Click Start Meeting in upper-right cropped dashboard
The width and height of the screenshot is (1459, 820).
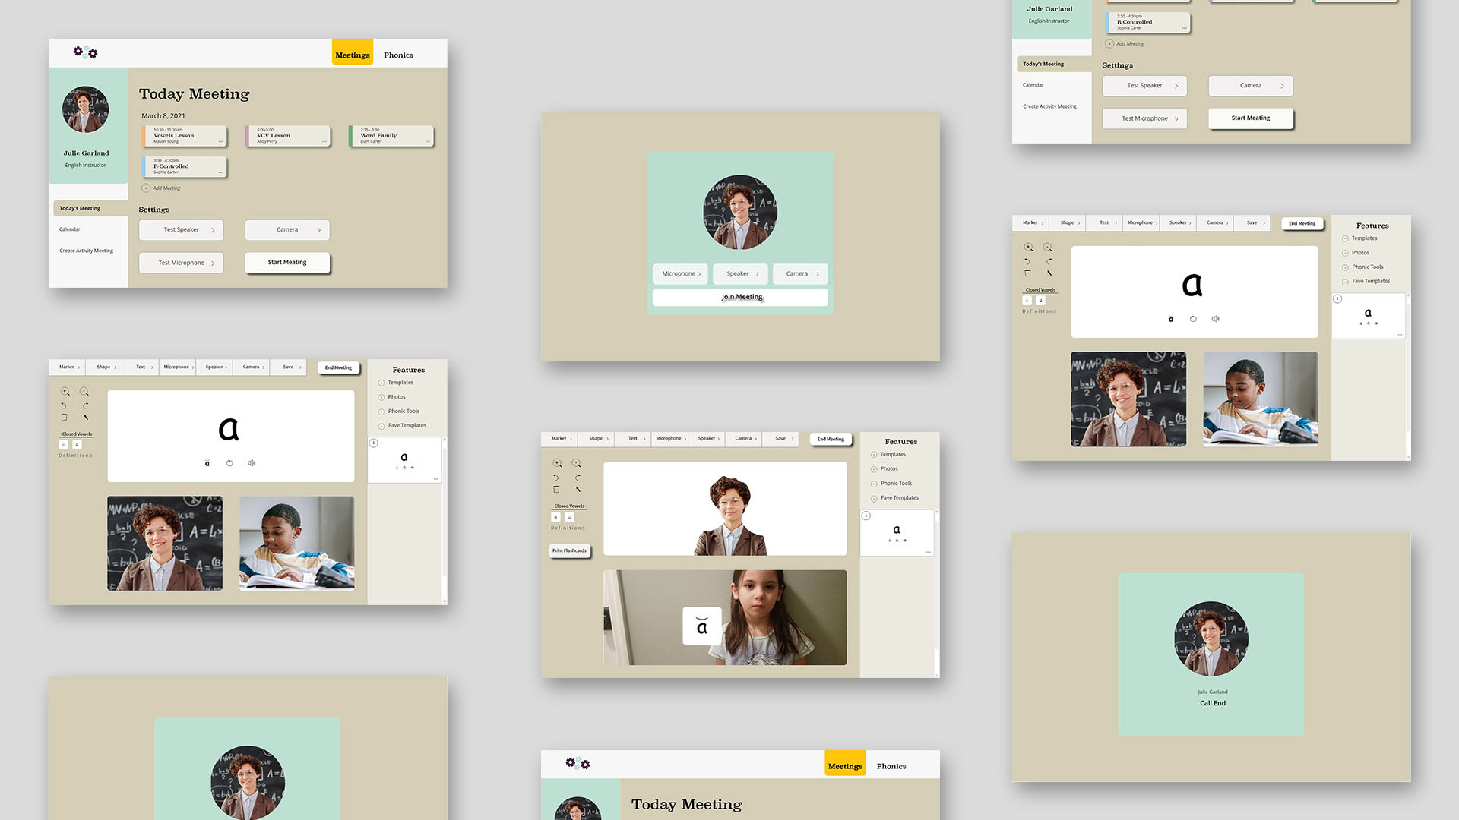1251,118
